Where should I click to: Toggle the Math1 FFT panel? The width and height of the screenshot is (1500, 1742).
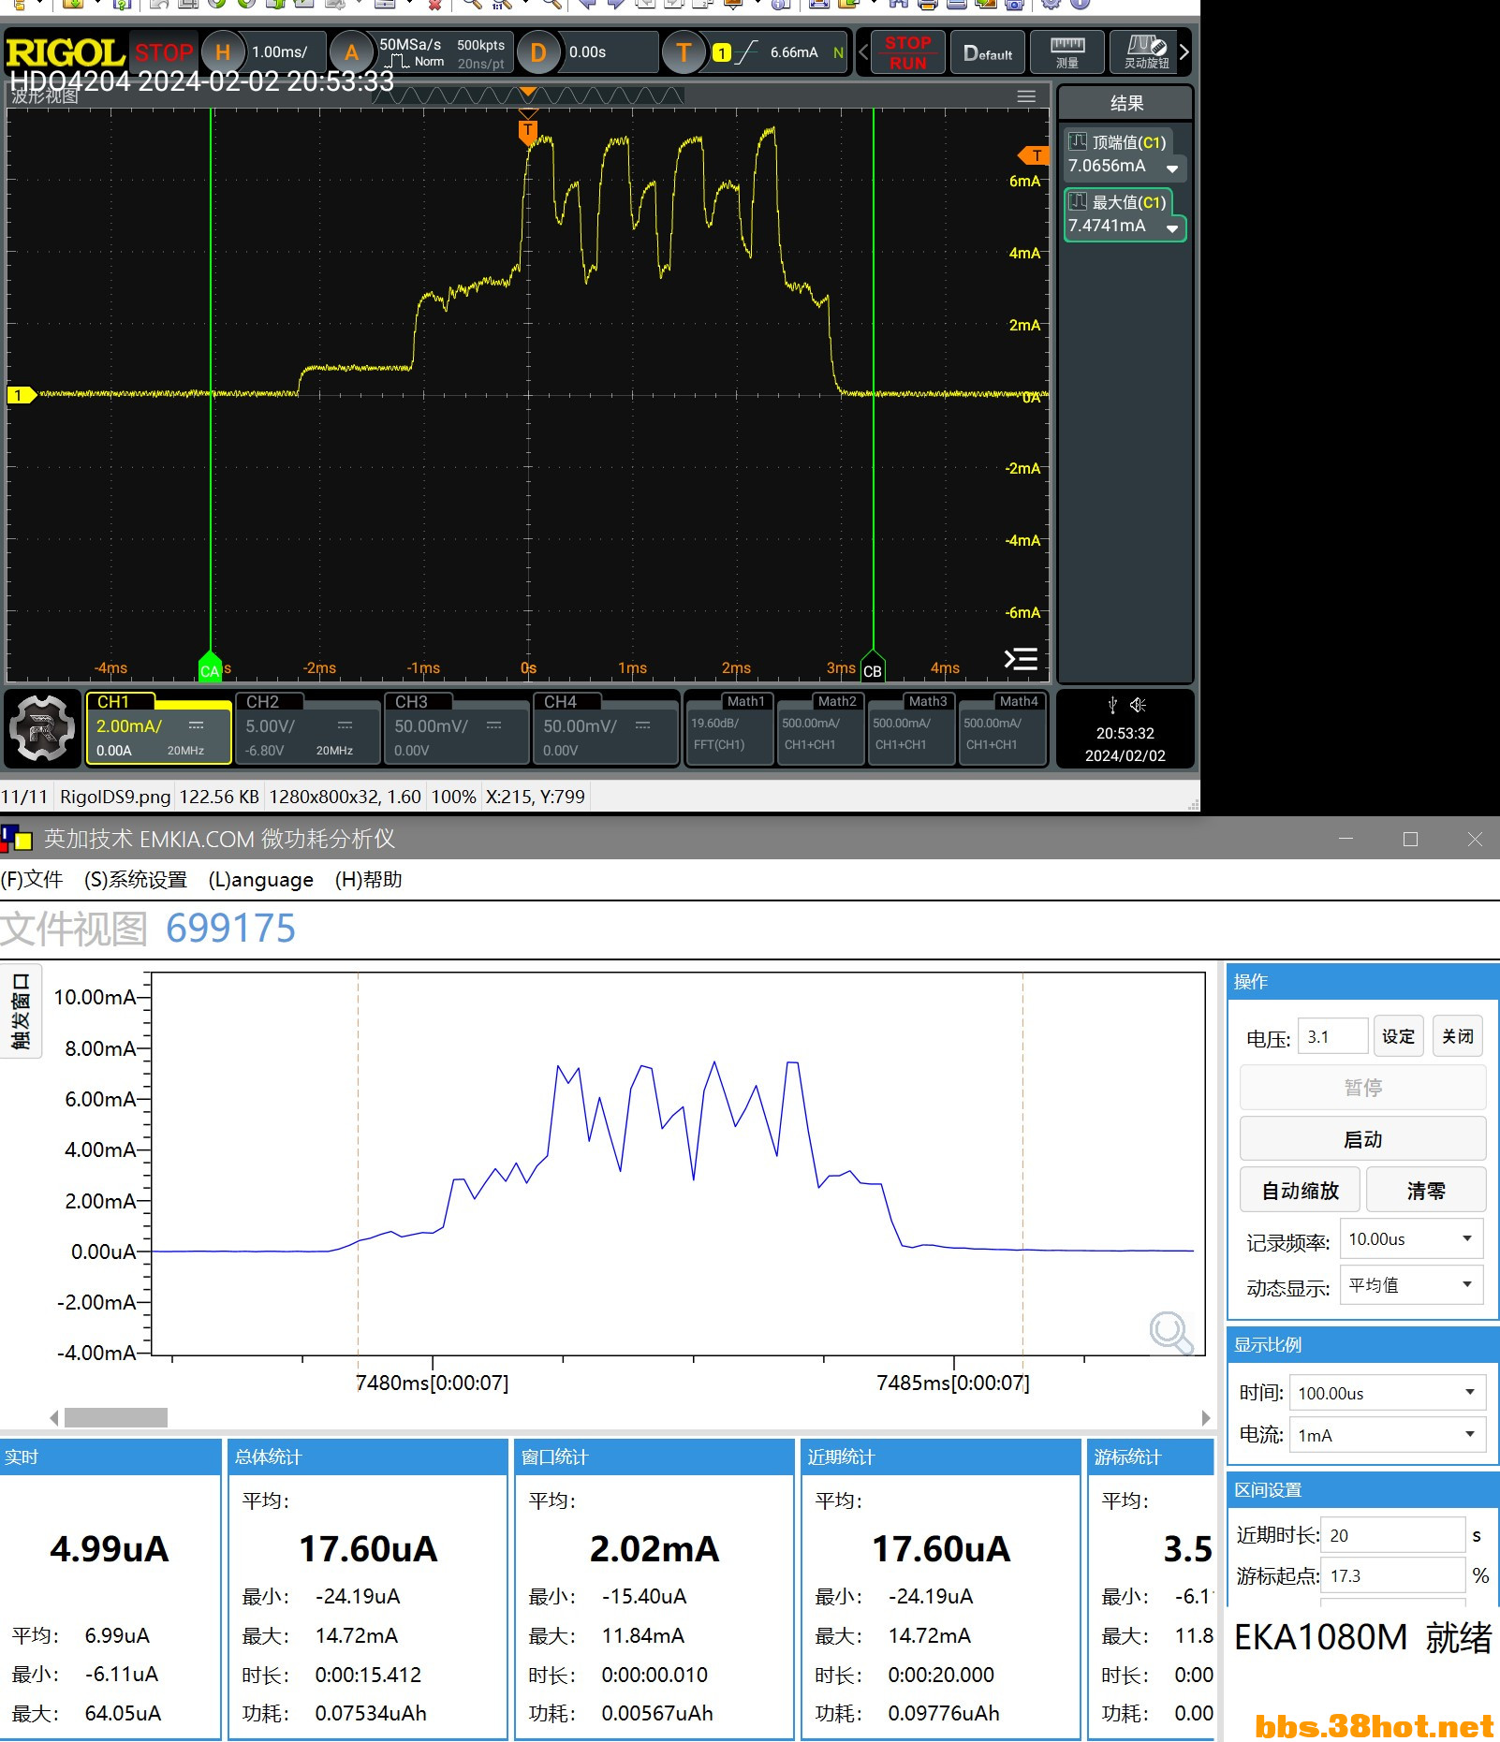coord(729,728)
